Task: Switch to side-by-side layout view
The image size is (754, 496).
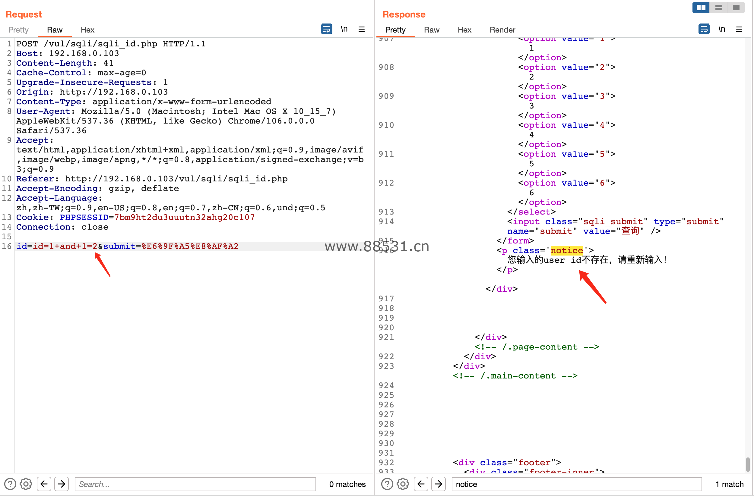Action: (701, 7)
